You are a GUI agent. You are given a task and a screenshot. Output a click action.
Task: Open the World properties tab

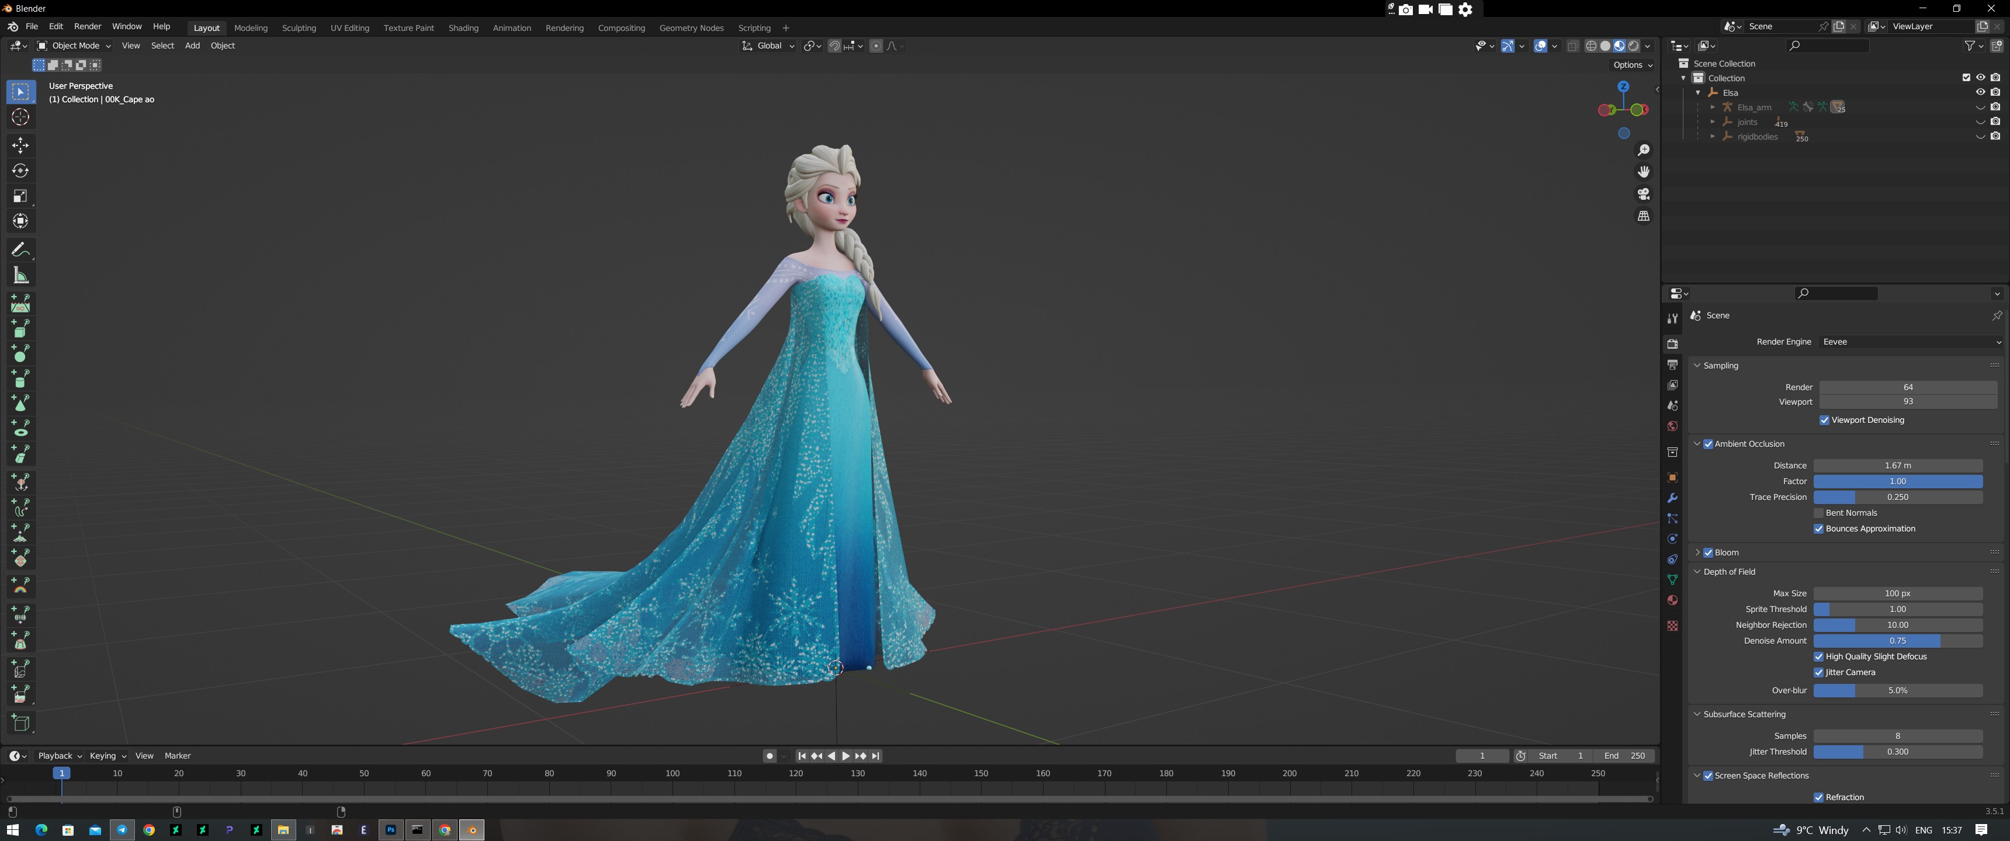click(x=1672, y=426)
